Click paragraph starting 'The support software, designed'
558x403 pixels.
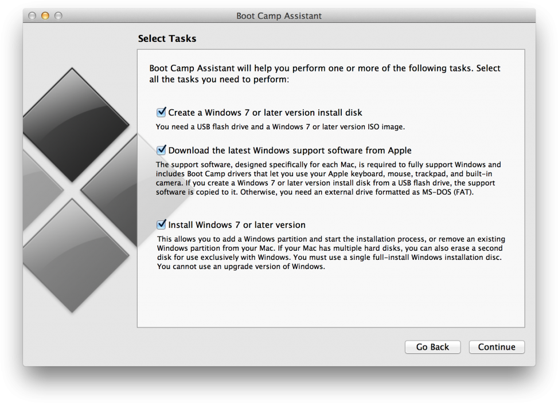click(328, 178)
